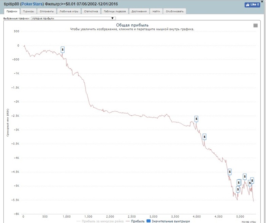Screen dimensions: 266x223
Task: Open the chart hamburger menu icon
Action: tap(255, 25)
